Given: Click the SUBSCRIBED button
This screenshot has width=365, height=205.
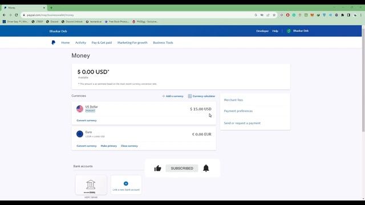Looking at the screenshot, I should click(182, 168).
